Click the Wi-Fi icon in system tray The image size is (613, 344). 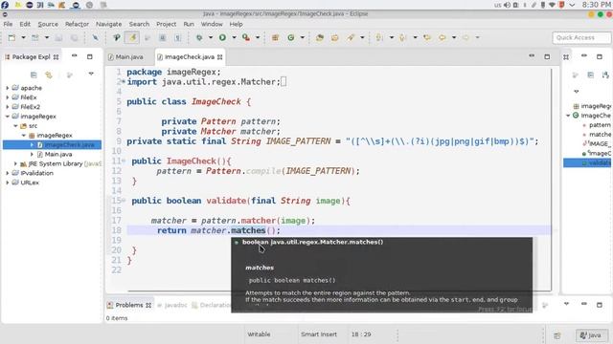(552, 5)
